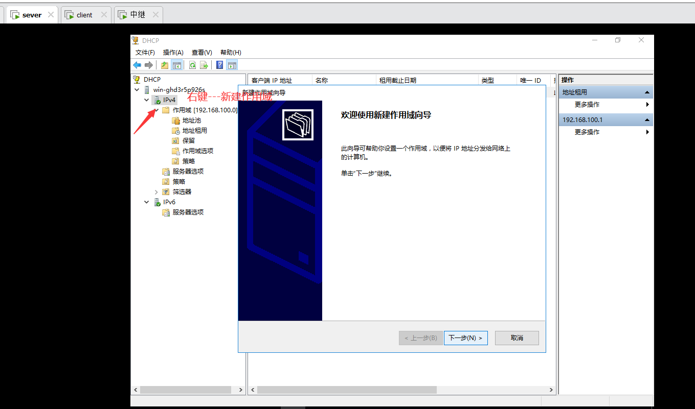This screenshot has height=409, width=695.
Task: Select 地址池 label in the tree
Action: click(192, 121)
